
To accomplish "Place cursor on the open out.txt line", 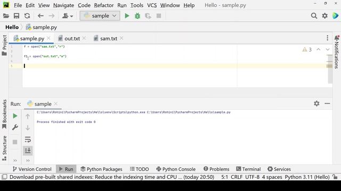I will [45, 56].
